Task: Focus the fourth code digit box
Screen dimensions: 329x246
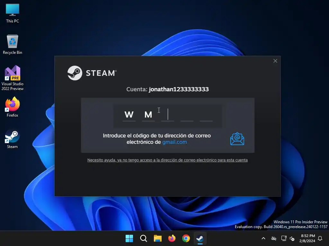Action: point(187,115)
